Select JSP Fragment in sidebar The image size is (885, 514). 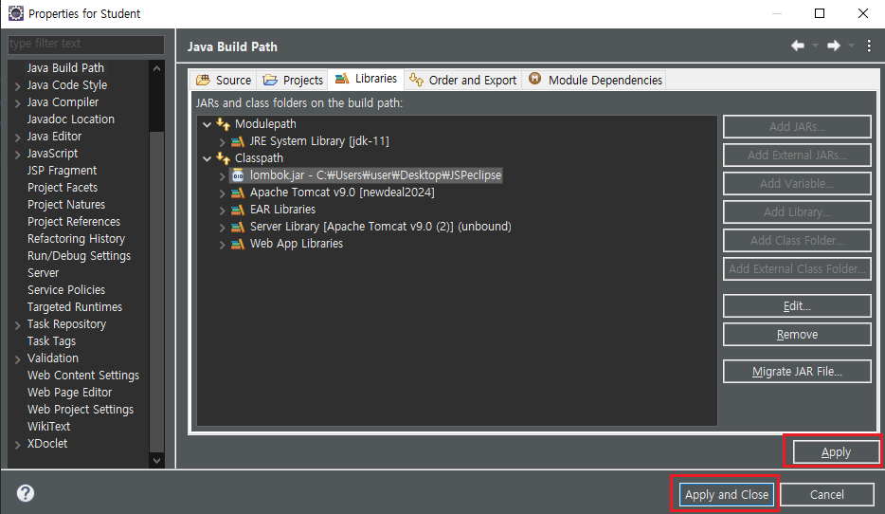click(x=63, y=171)
